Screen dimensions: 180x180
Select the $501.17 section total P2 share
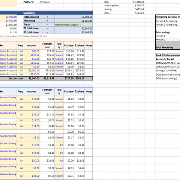[79, 78]
